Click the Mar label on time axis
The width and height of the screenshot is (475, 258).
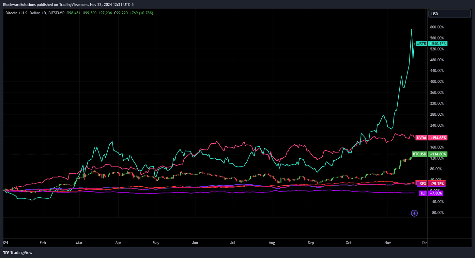(80, 243)
